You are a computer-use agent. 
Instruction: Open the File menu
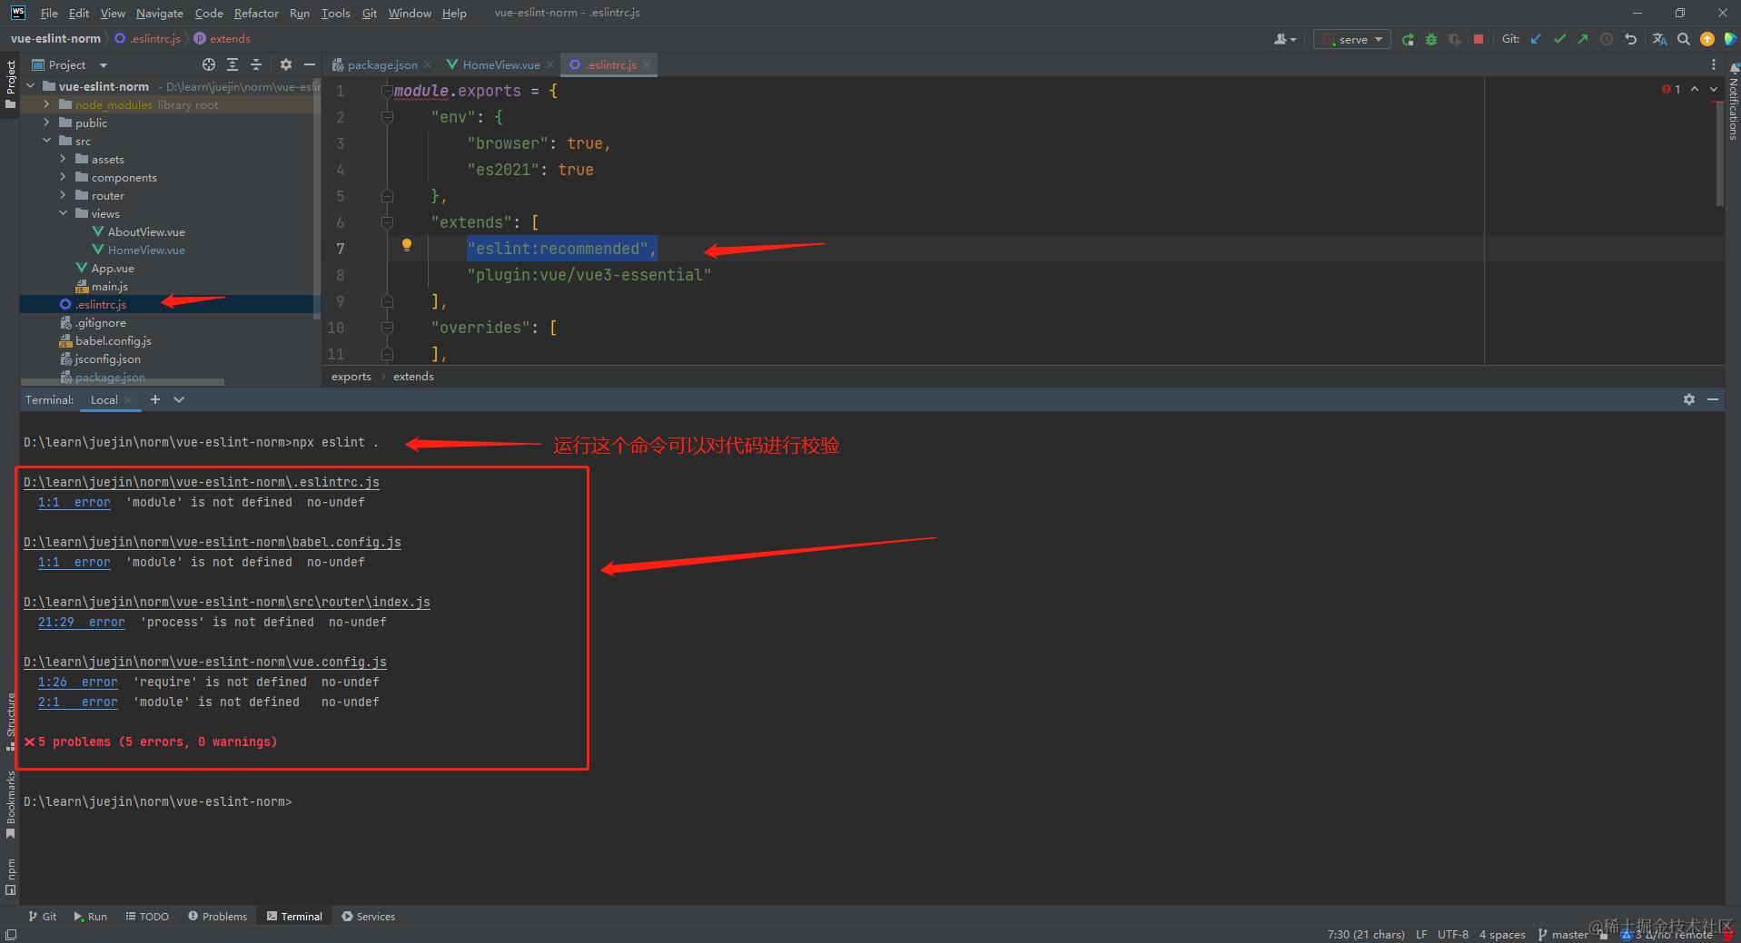49,13
